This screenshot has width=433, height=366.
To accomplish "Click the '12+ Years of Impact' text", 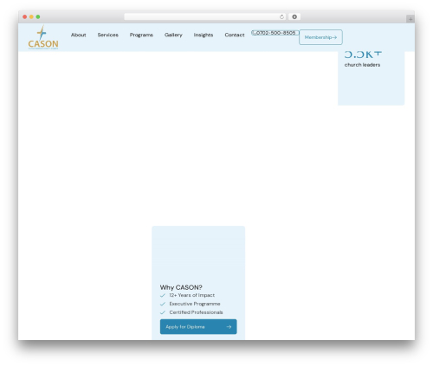I will 191,295.
